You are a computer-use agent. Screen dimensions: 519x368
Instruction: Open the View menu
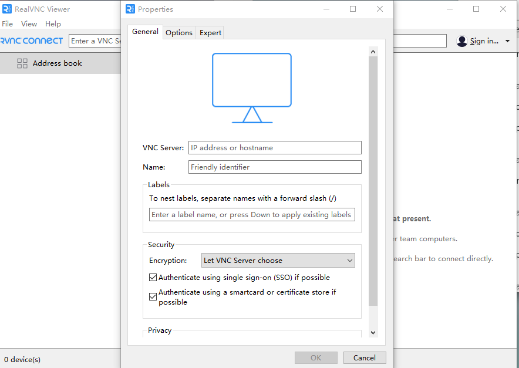[x=29, y=24]
